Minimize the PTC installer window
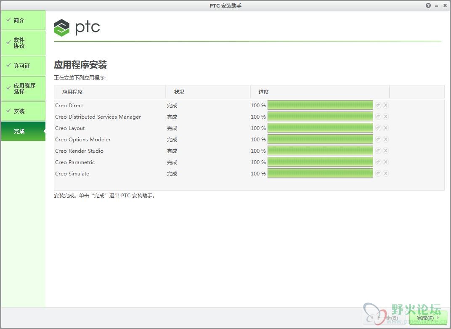This screenshot has width=451, height=329. [437, 6]
